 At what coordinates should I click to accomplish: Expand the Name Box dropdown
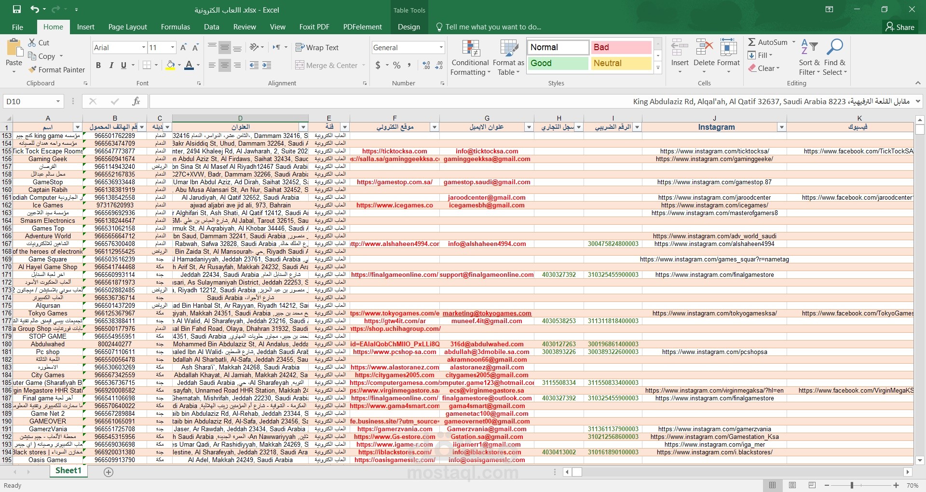pyautogui.click(x=58, y=101)
